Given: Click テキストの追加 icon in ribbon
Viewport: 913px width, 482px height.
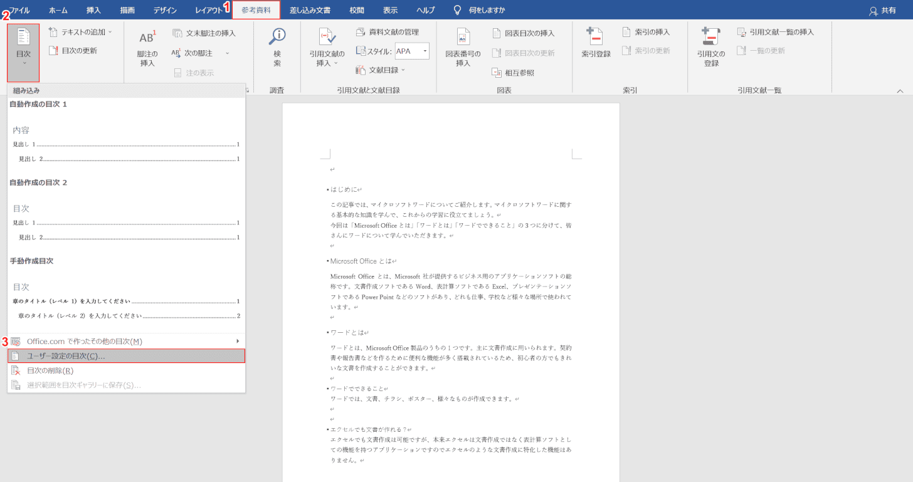Looking at the screenshot, I should [x=53, y=32].
